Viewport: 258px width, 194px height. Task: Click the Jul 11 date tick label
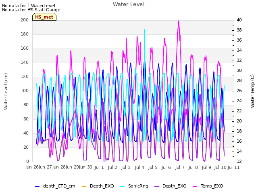coord(234,167)
